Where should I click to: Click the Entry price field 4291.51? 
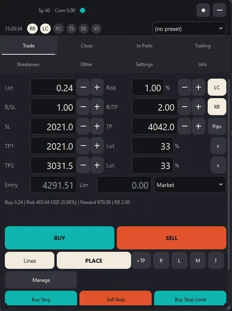(x=54, y=185)
